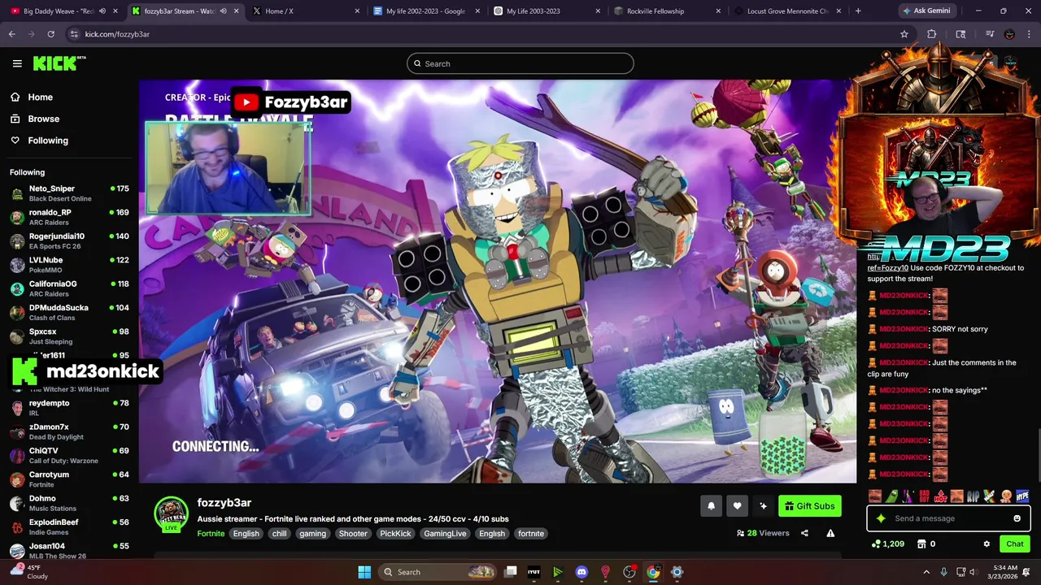Switch to My life 2002-2023 Google tab
Image resolution: width=1041 pixels, height=585 pixels.
(x=425, y=11)
